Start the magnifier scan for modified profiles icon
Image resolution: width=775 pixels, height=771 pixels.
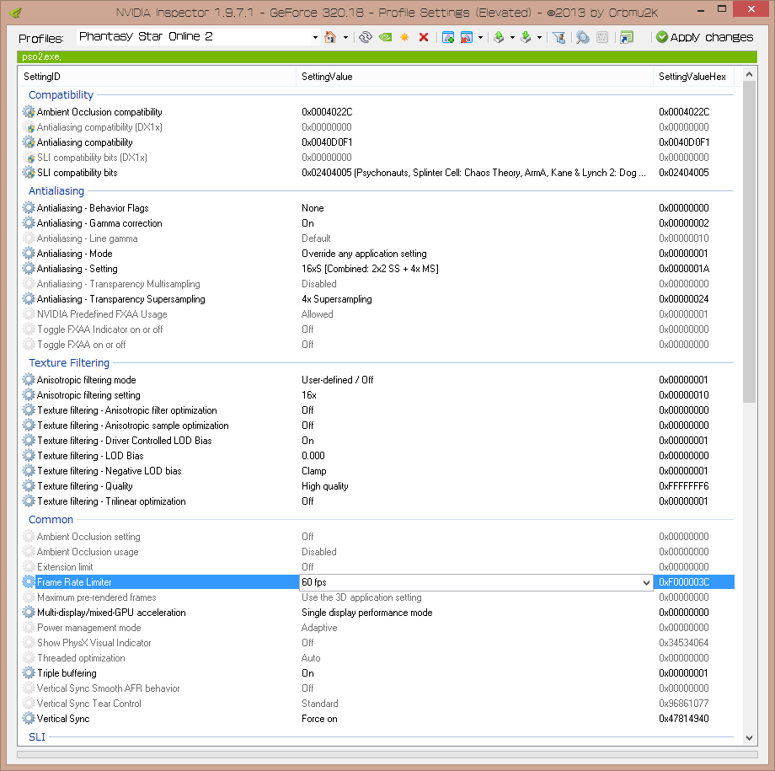coord(583,37)
